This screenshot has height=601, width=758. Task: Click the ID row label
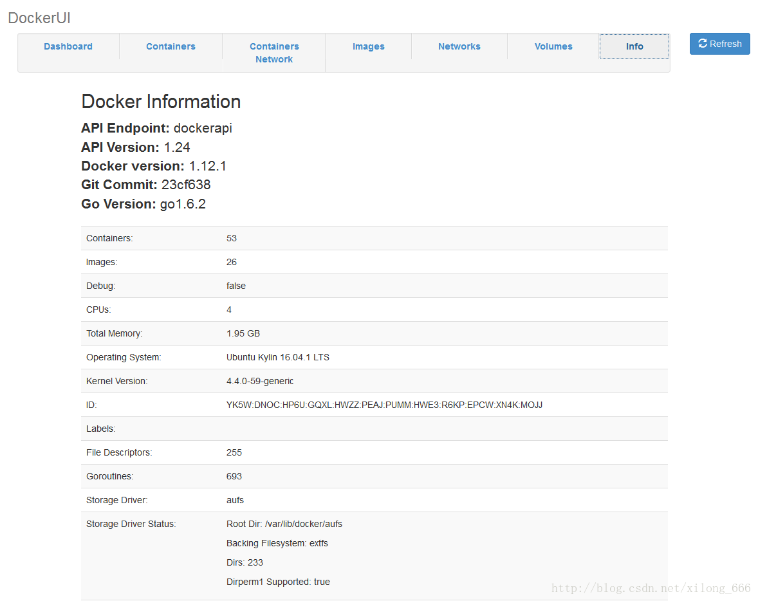click(x=91, y=405)
